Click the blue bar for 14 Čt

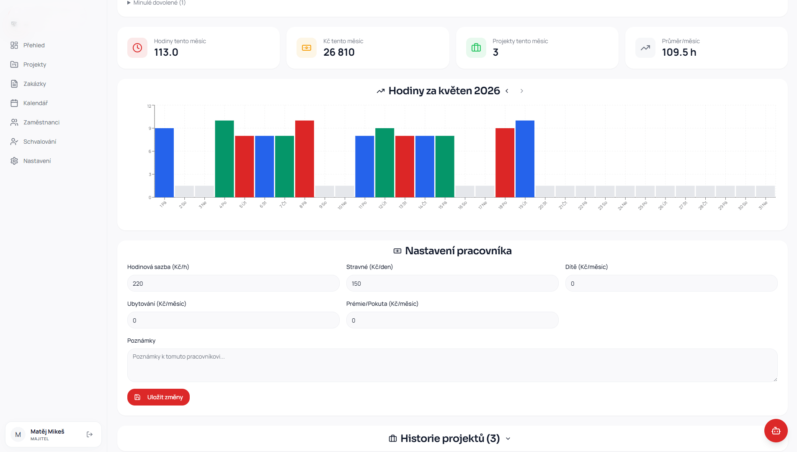pos(425,166)
